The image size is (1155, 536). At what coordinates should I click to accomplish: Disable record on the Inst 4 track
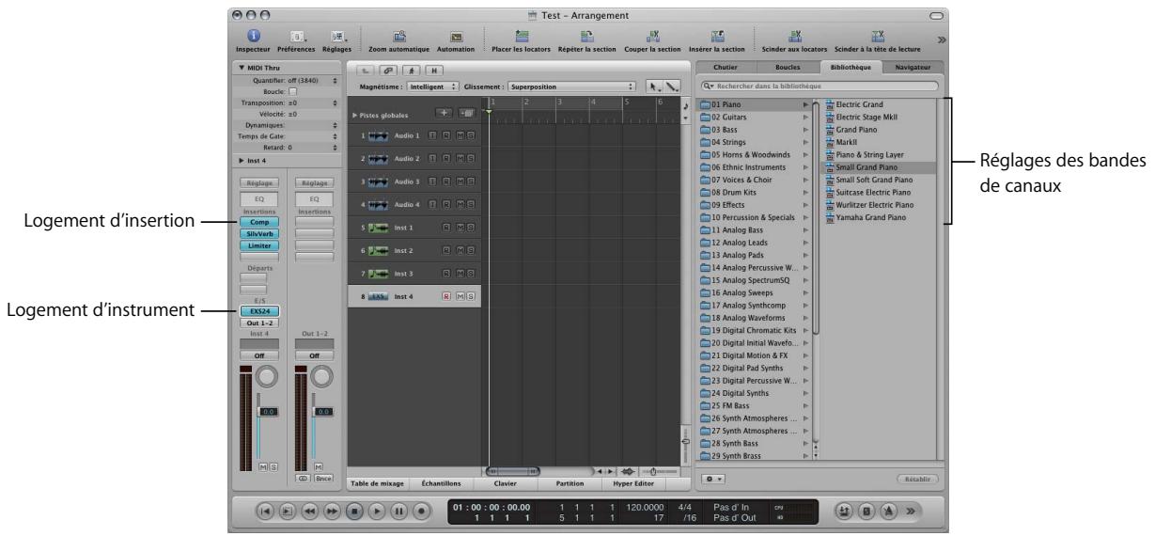pos(447,295)
